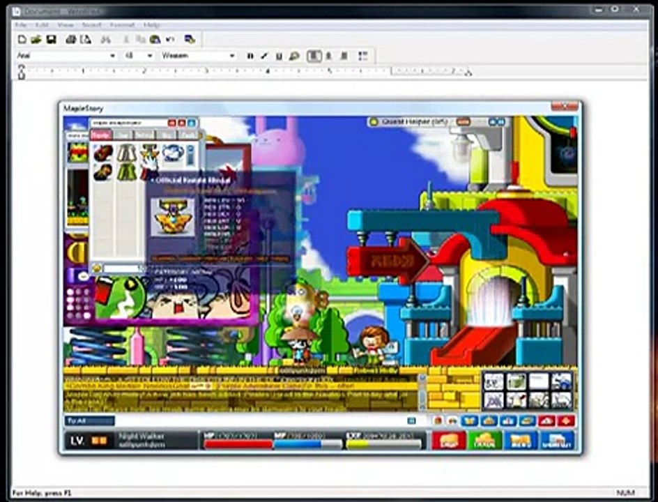Open Print Preview from the toolbar
658x502 pixels.
86,40
